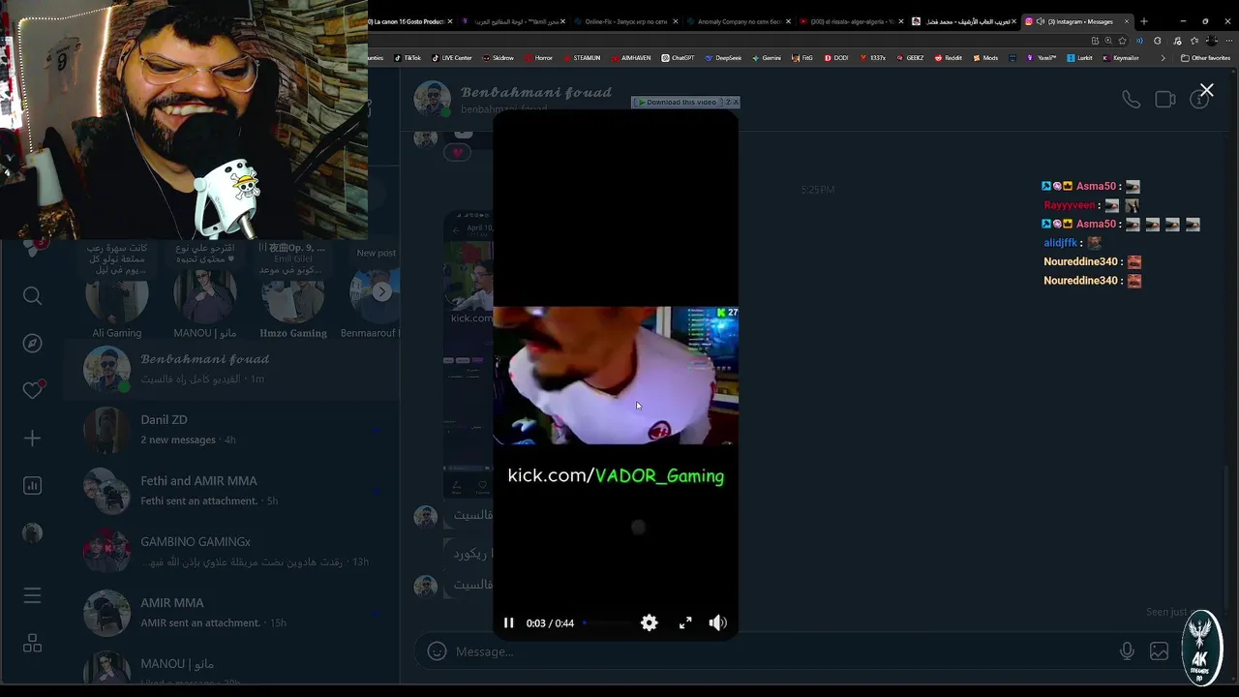
Task: Show more bookmarks overflow chevron
Action: pos(1163,58)
